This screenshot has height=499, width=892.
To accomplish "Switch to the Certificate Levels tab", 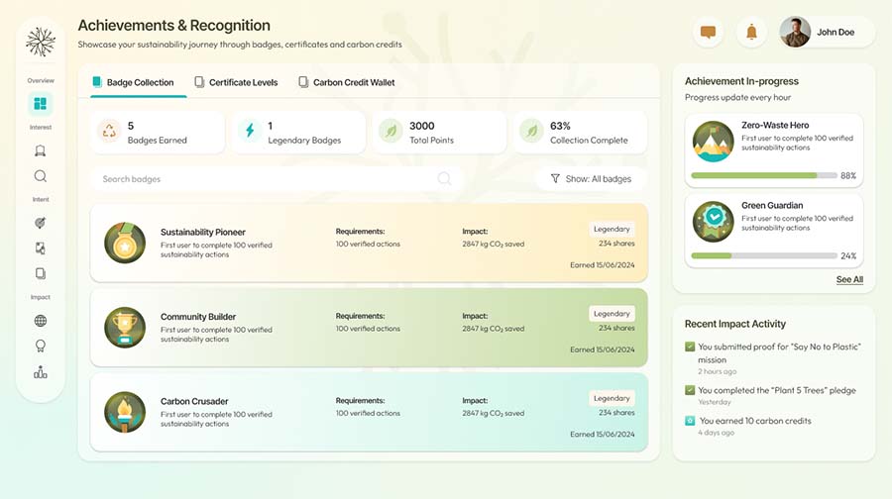I will point(236,82).
